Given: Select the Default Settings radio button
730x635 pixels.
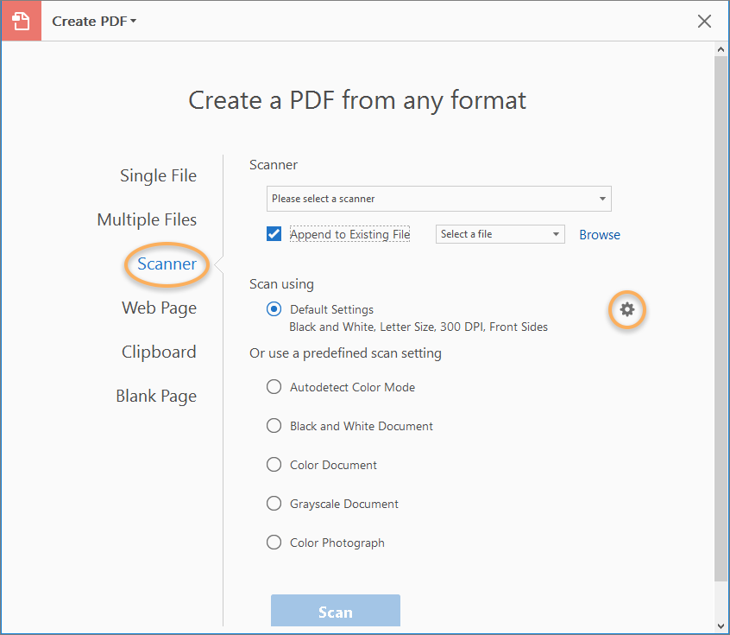Looking at the screenshot, I should tap(274, 308).
